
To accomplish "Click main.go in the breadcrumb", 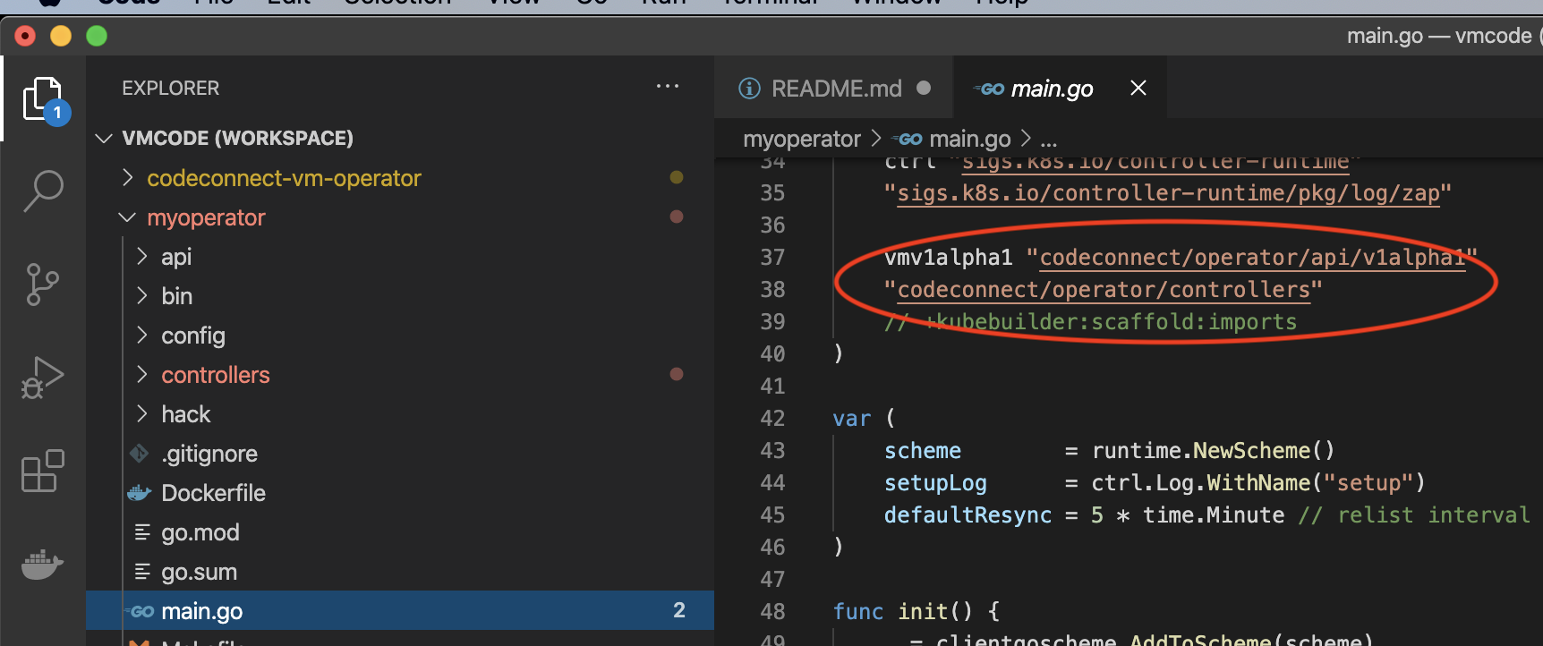I will coord(970,140).
